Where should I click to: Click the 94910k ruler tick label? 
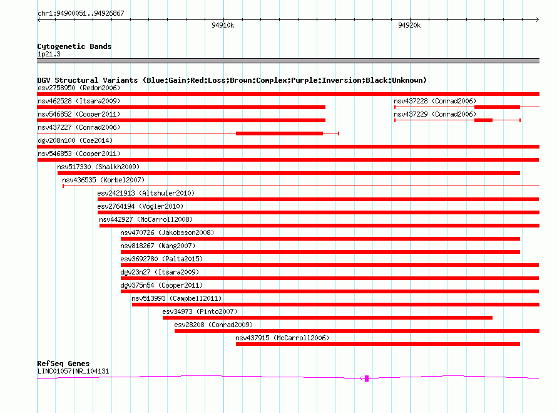(x=223, y=25)
